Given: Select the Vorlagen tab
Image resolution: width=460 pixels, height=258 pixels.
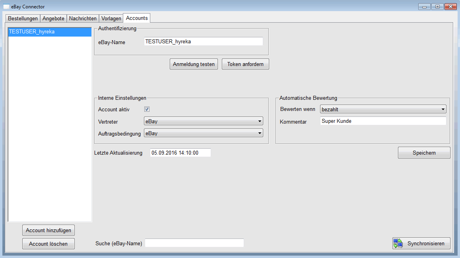Looking at the screenshot, I should pos(111,18).
